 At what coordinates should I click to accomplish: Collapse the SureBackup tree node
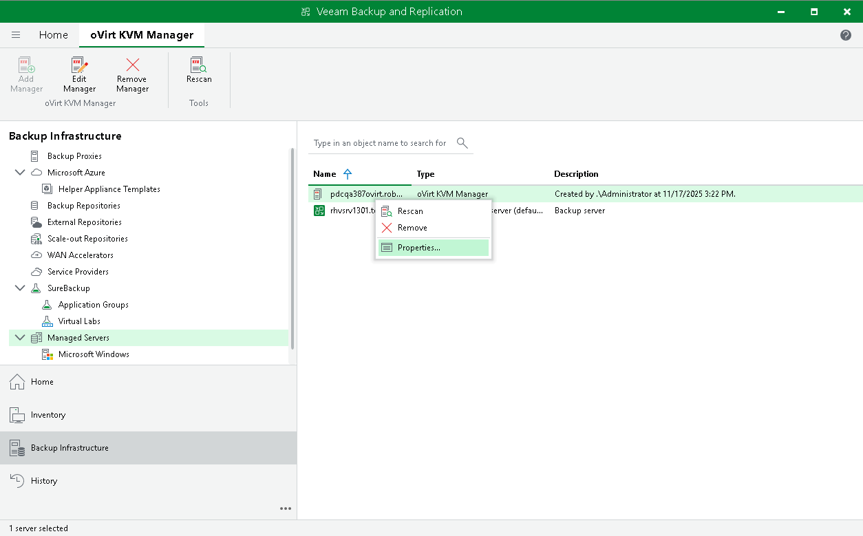(x=19, y=288)
